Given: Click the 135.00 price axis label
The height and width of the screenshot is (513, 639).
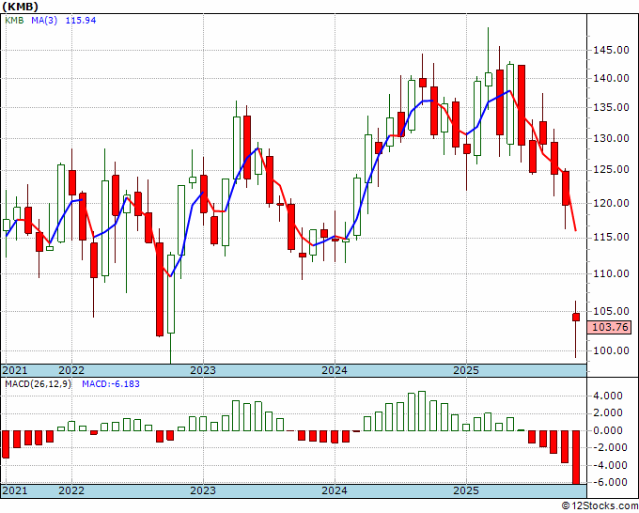Looking at the screenshot, I should tap(610, 107).
